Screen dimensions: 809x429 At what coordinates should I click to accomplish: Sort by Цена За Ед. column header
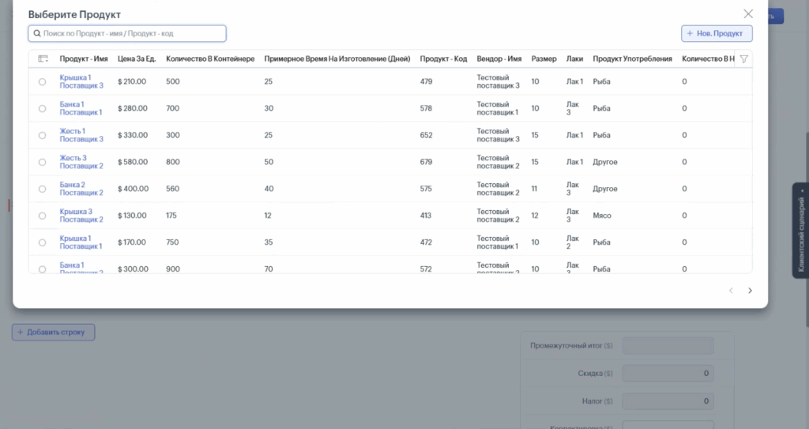point(136,58)
